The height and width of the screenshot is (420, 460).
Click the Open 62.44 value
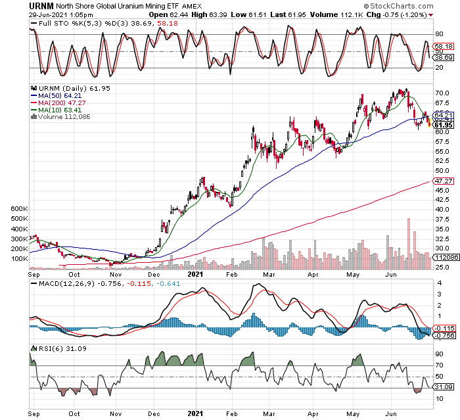click(168, 14)
